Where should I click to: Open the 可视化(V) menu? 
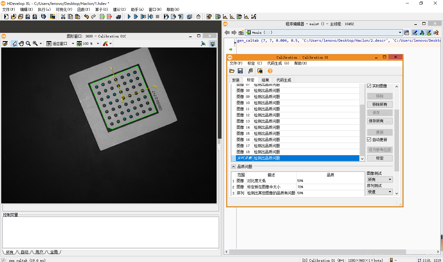coord(64,10)
